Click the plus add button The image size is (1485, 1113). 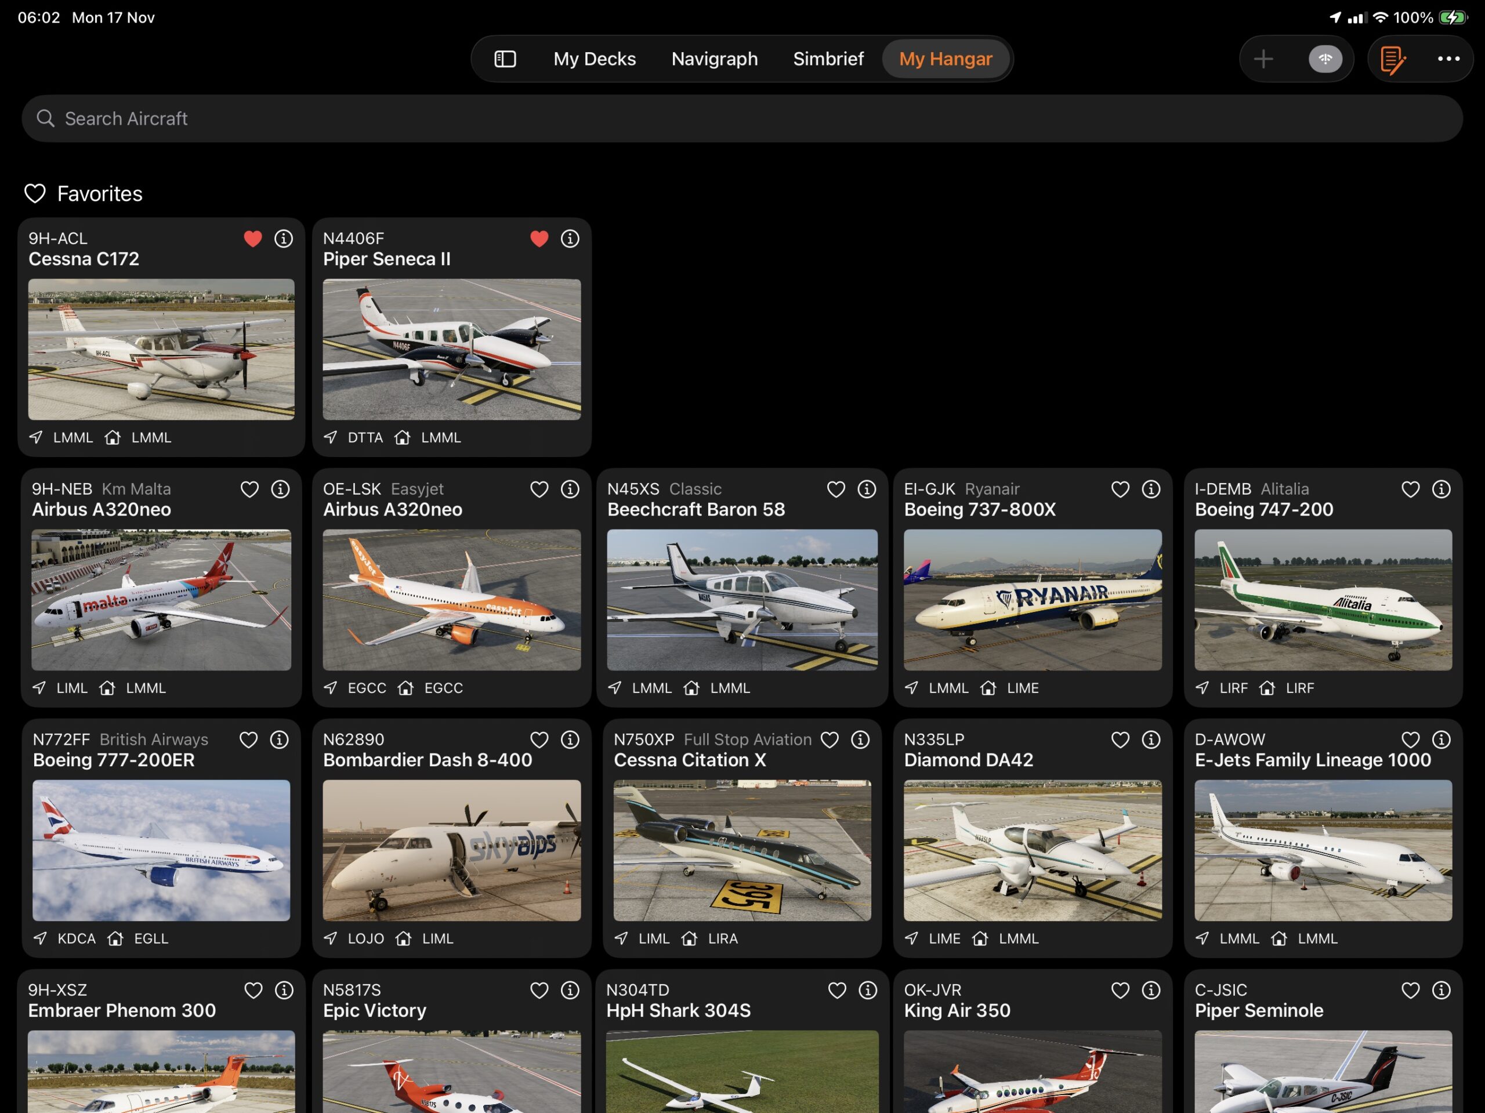(1263, 59)
